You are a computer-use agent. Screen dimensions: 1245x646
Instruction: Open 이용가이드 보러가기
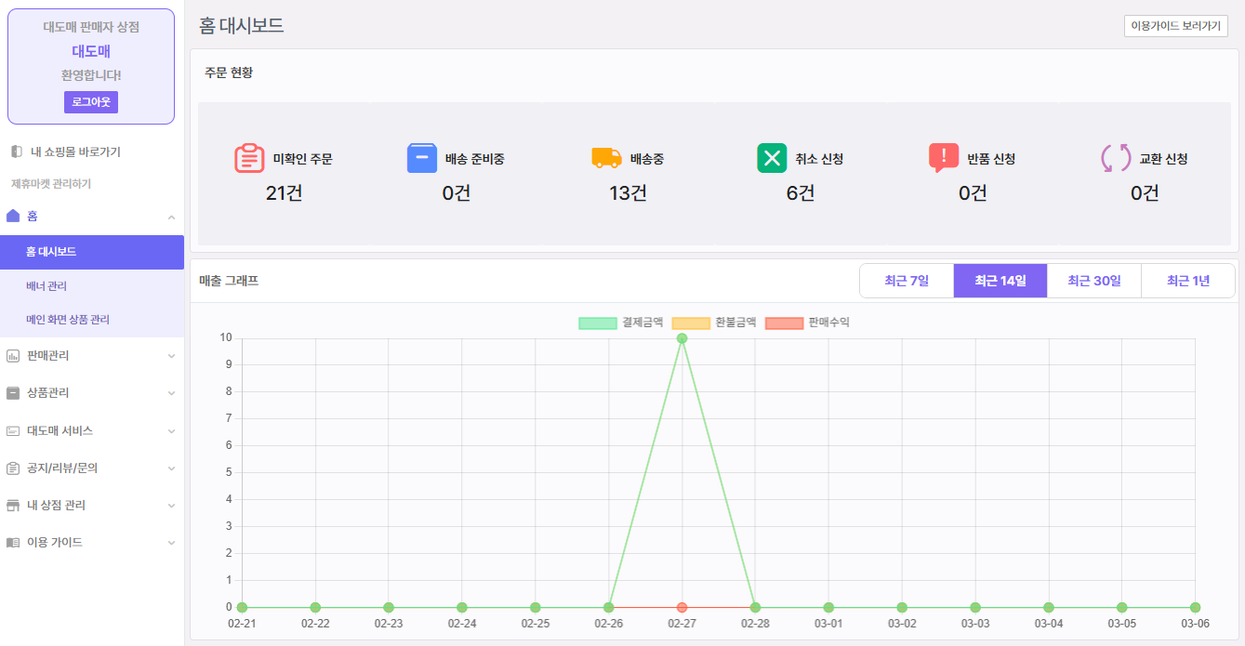tap(1175, 26)
